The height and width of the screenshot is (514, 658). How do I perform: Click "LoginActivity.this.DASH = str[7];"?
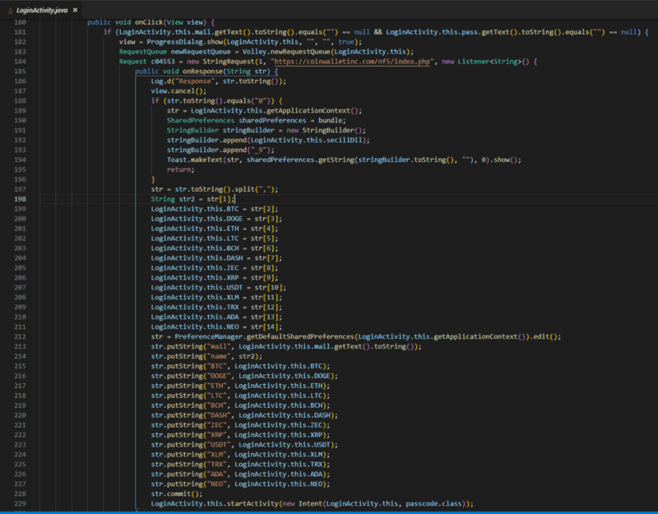[x=216, y=258]
